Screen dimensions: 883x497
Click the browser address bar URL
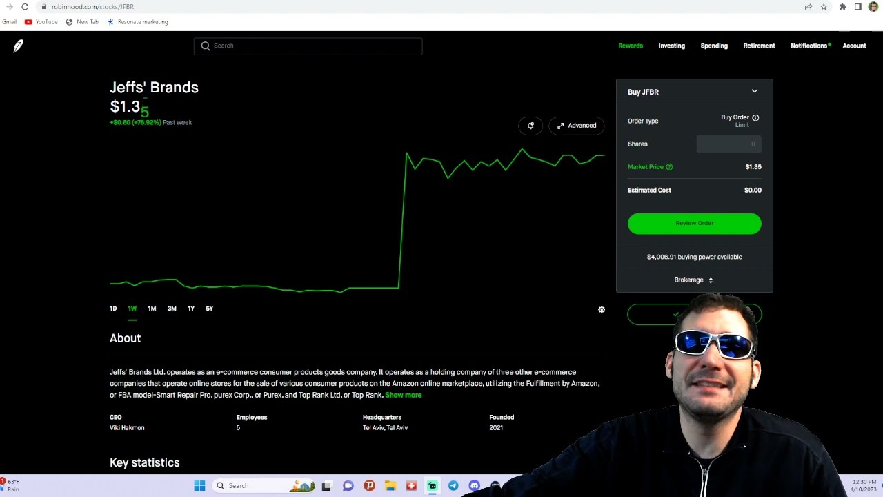(x=92, y=7)
